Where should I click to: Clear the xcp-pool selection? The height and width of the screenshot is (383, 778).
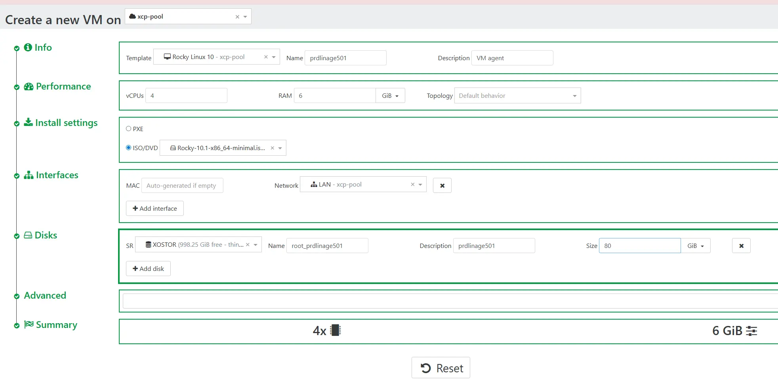click(237, 17)
